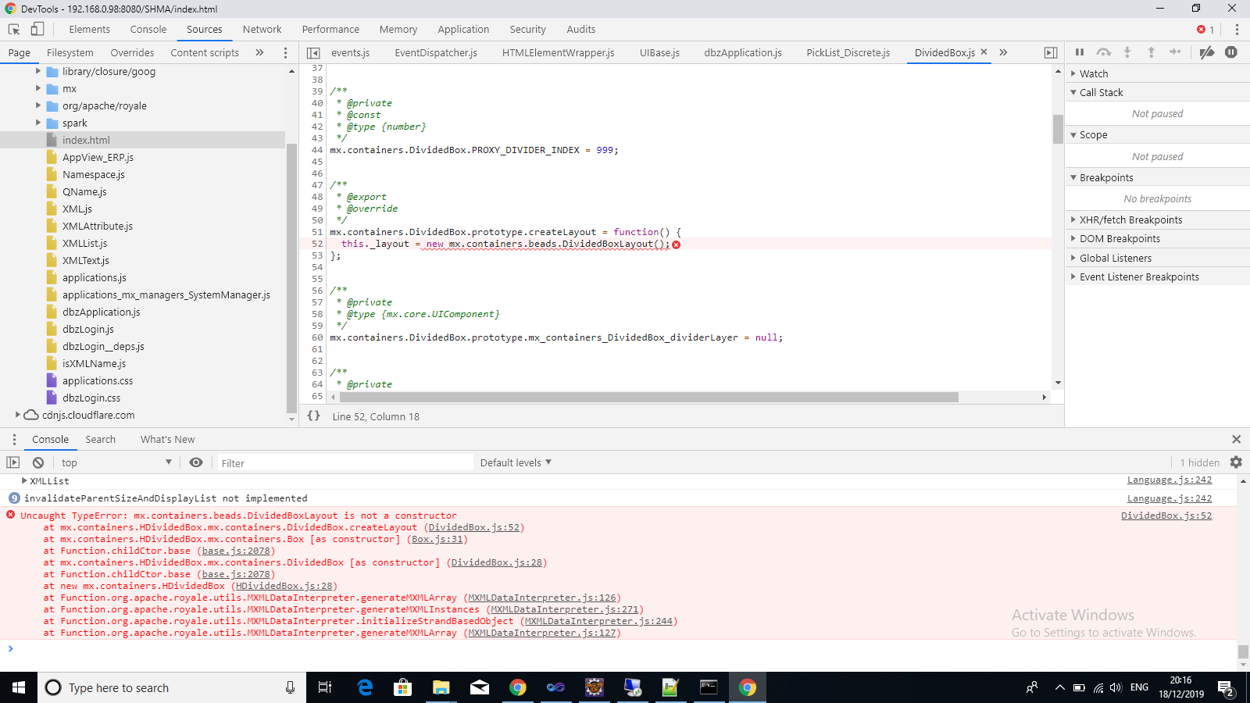Toggle deactivate breakpoints
This screenshot has width=1250, height=703.
click(1206, 52)
